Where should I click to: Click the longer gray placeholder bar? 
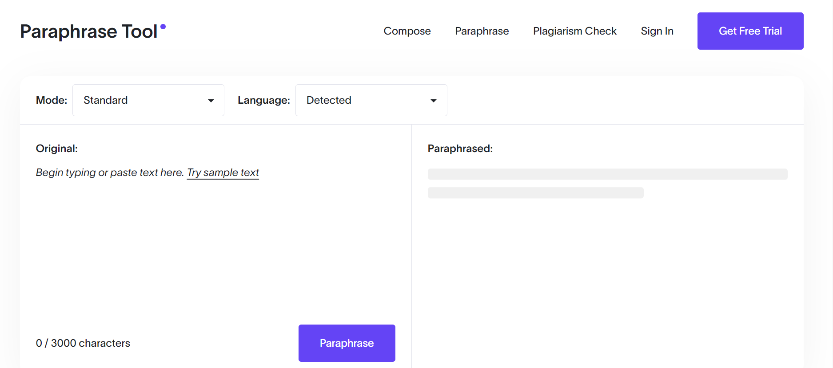coord(607,174)
